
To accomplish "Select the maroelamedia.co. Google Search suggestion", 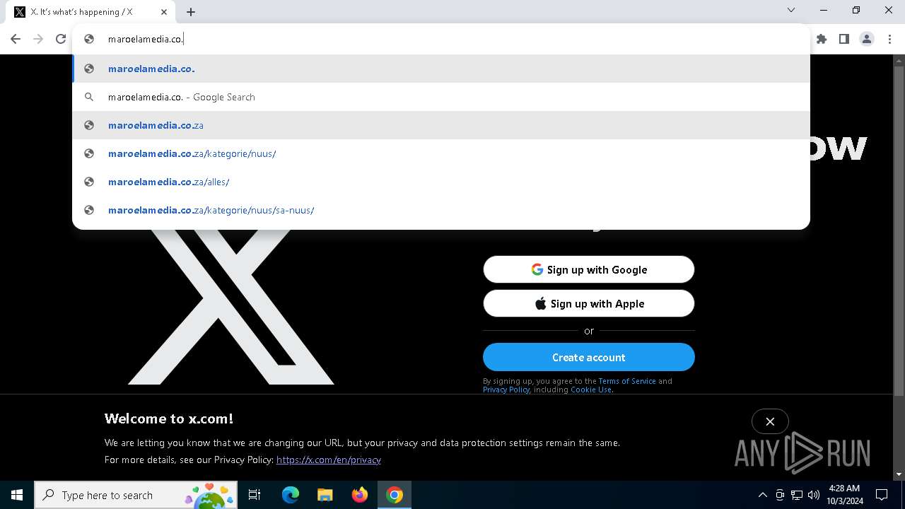I will [441, 97].
